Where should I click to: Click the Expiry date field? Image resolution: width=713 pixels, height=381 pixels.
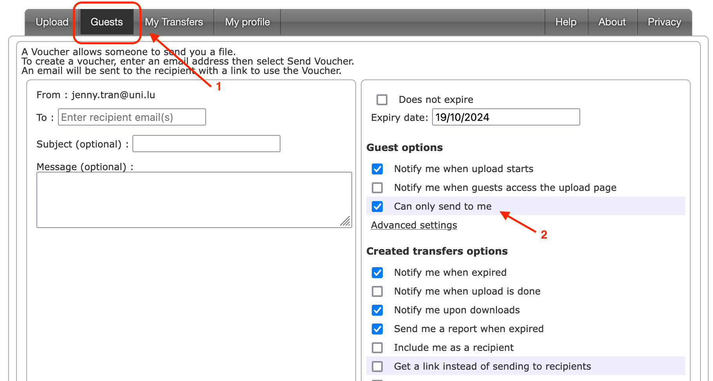[505, 117]
